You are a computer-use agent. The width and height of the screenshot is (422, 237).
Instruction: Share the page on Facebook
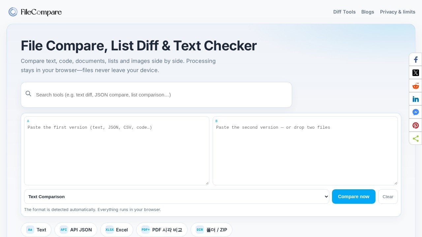(x=415, y=60)
